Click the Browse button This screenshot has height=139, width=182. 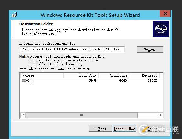150,50
